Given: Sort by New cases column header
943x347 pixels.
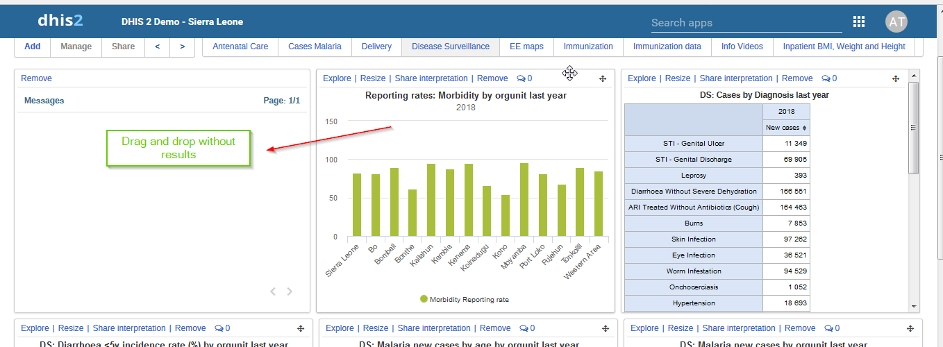Looking at the screenshot, I should point(785,128).
